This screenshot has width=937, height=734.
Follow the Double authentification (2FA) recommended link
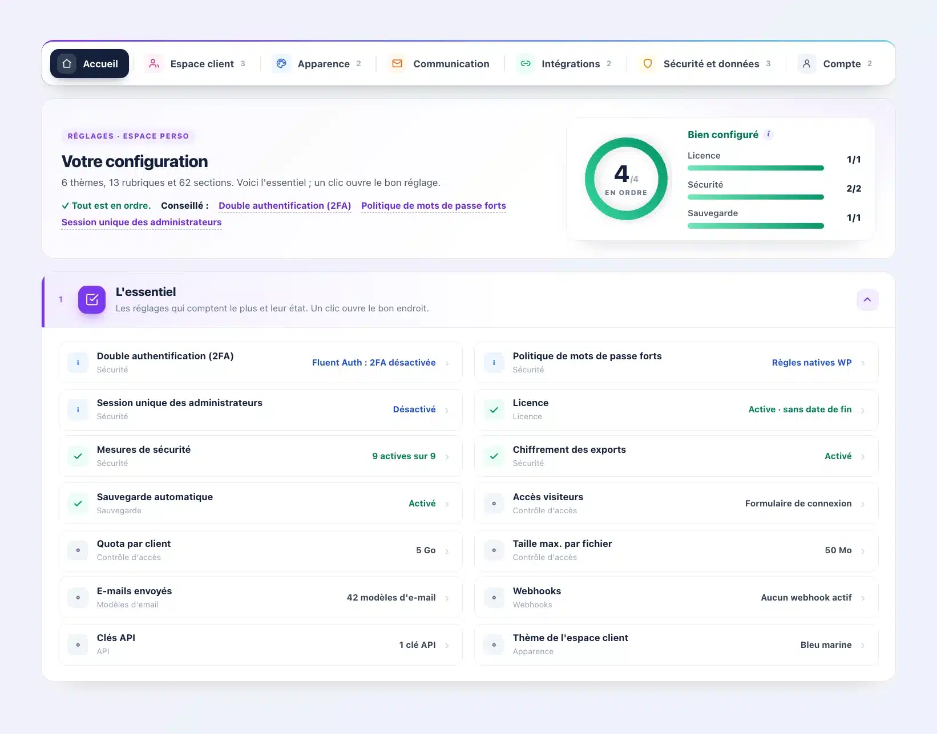[x=285, y=205]
